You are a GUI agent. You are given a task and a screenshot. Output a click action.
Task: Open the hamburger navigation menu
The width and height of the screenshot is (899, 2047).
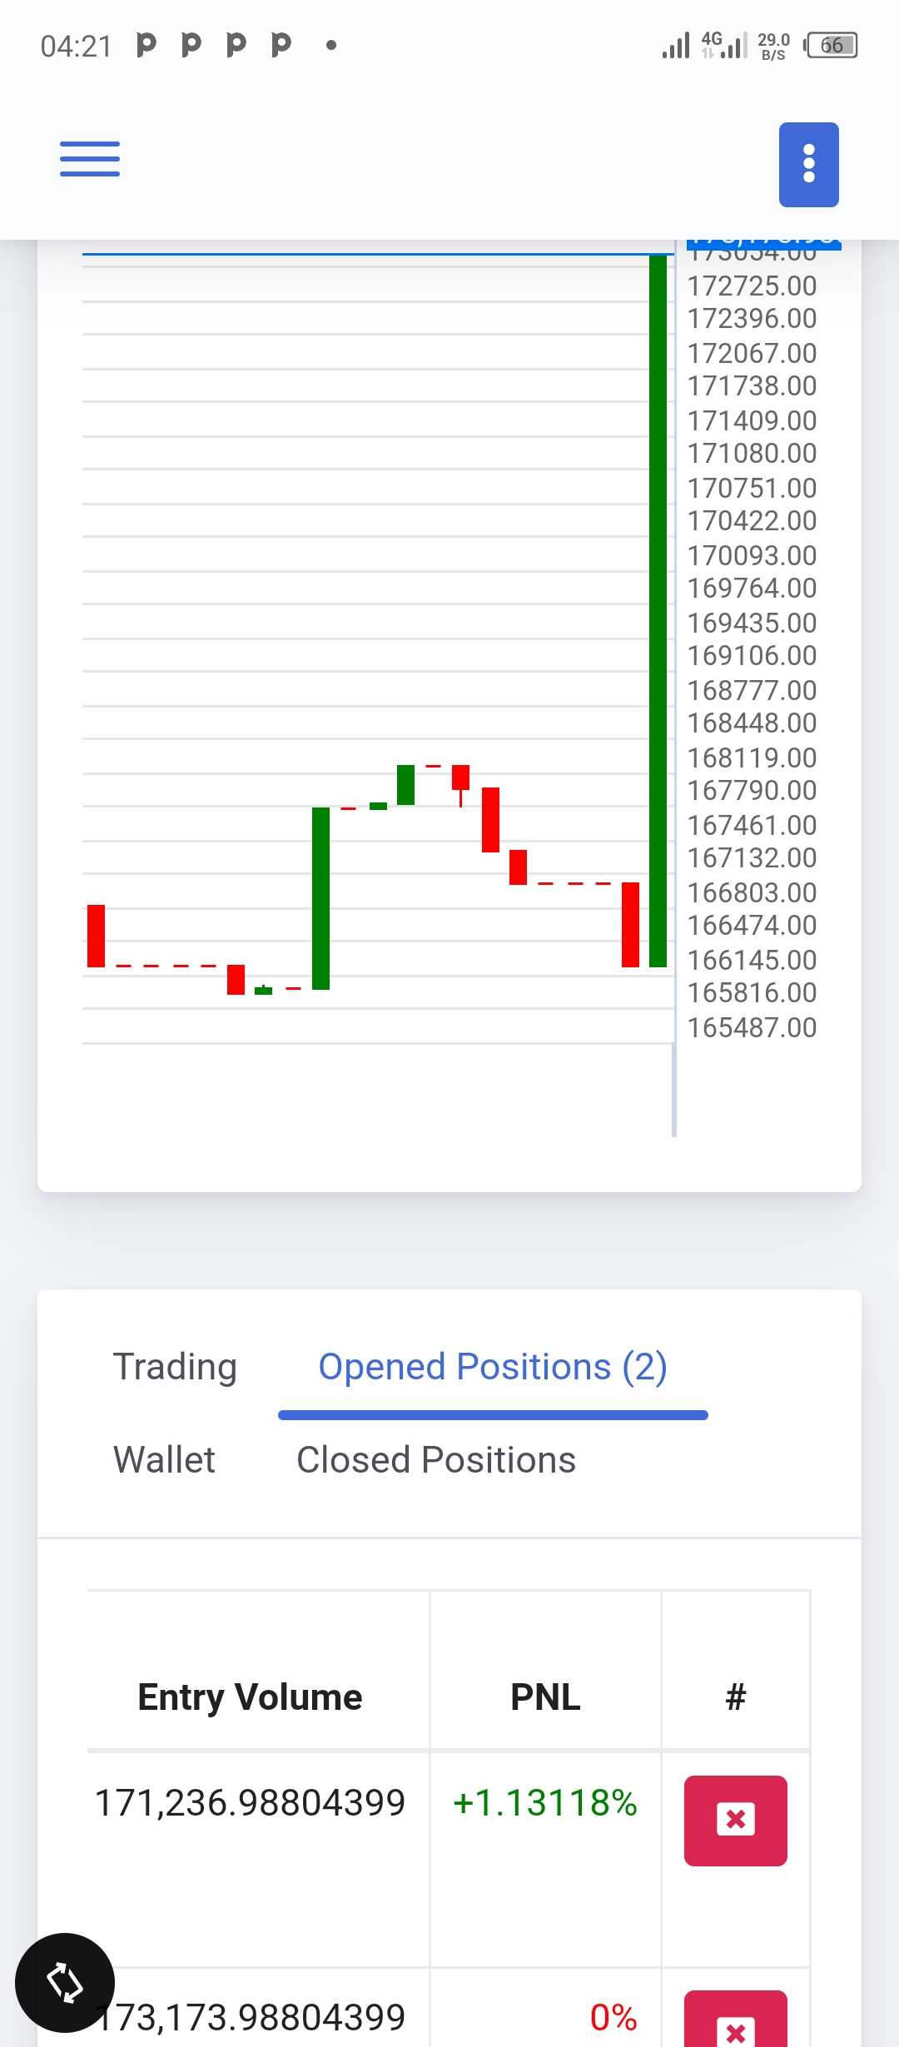pos(90,158)
